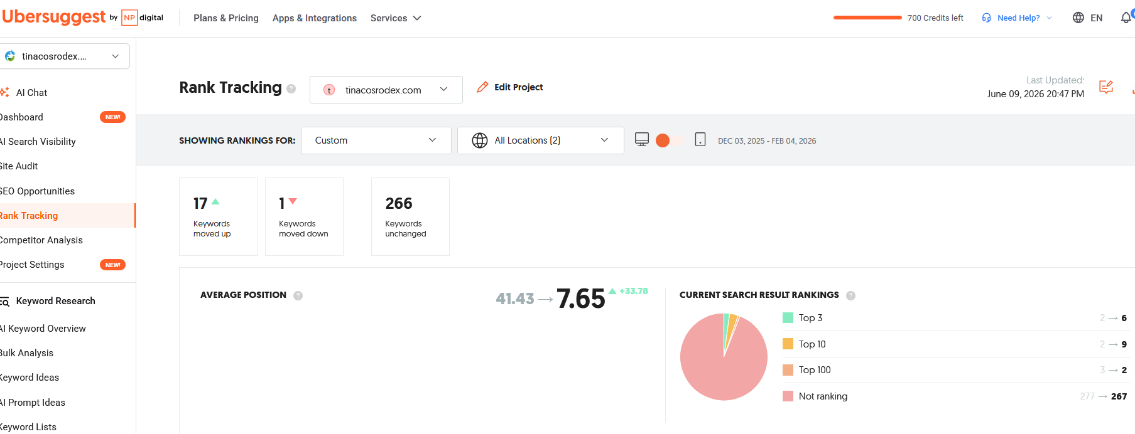Click the notes edit icon near Last Updated
Image resolution: width=1135 pixels, height=434 pixels.
1106,87
